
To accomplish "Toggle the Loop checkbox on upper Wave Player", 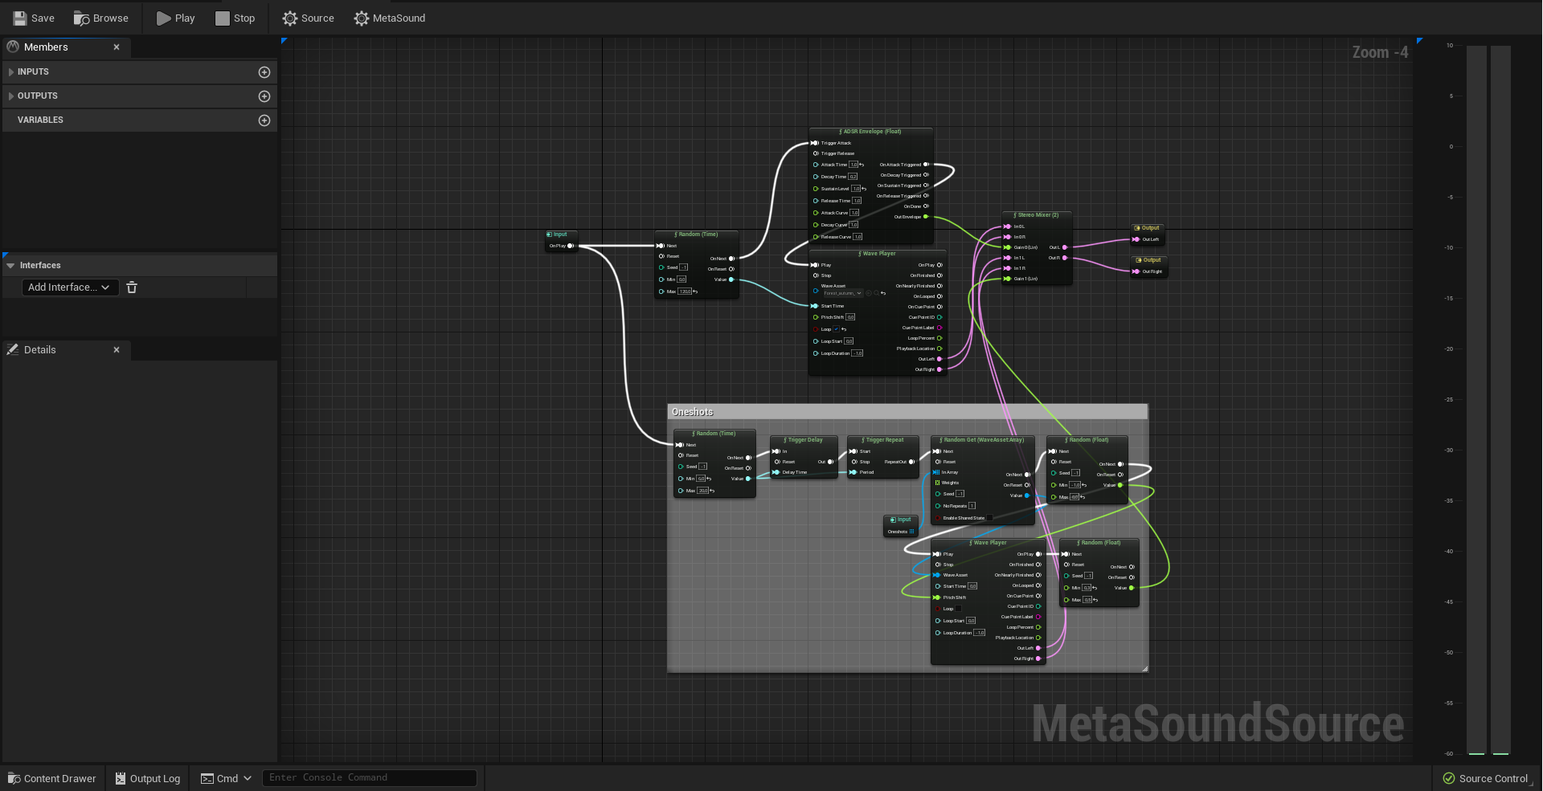I will pyautogui.click(x=837, y=329).
